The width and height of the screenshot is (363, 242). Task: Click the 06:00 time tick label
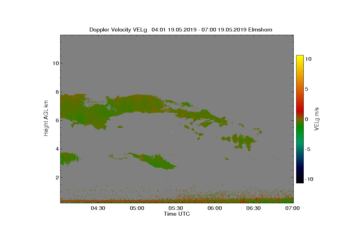[215, 208]
